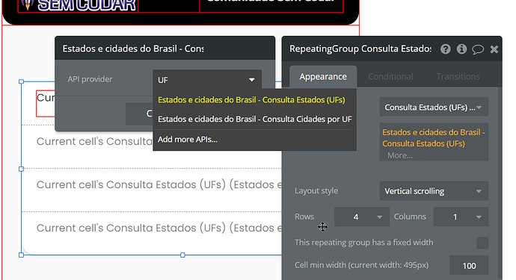Close the RepeatingGroup property editor

[494, 49]
